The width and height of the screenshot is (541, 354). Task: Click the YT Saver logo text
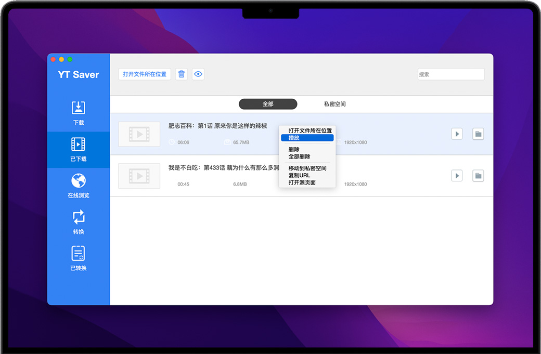coord(79,74)
